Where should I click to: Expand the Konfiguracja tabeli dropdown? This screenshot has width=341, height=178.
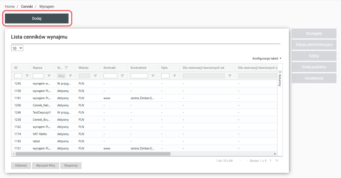[x=267, y=58]
